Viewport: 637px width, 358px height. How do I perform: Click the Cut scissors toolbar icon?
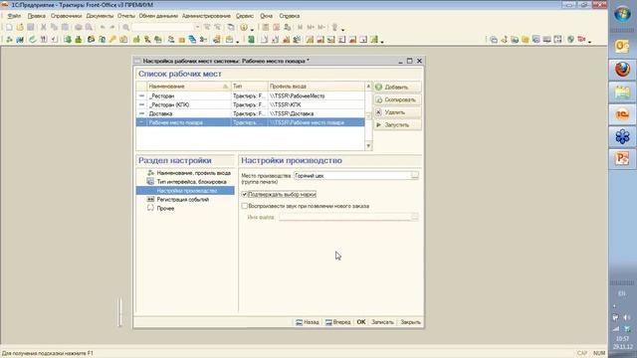point(44,27)
